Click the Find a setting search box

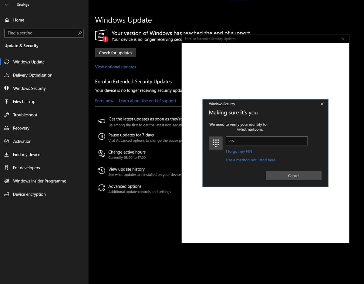point(41,33)
